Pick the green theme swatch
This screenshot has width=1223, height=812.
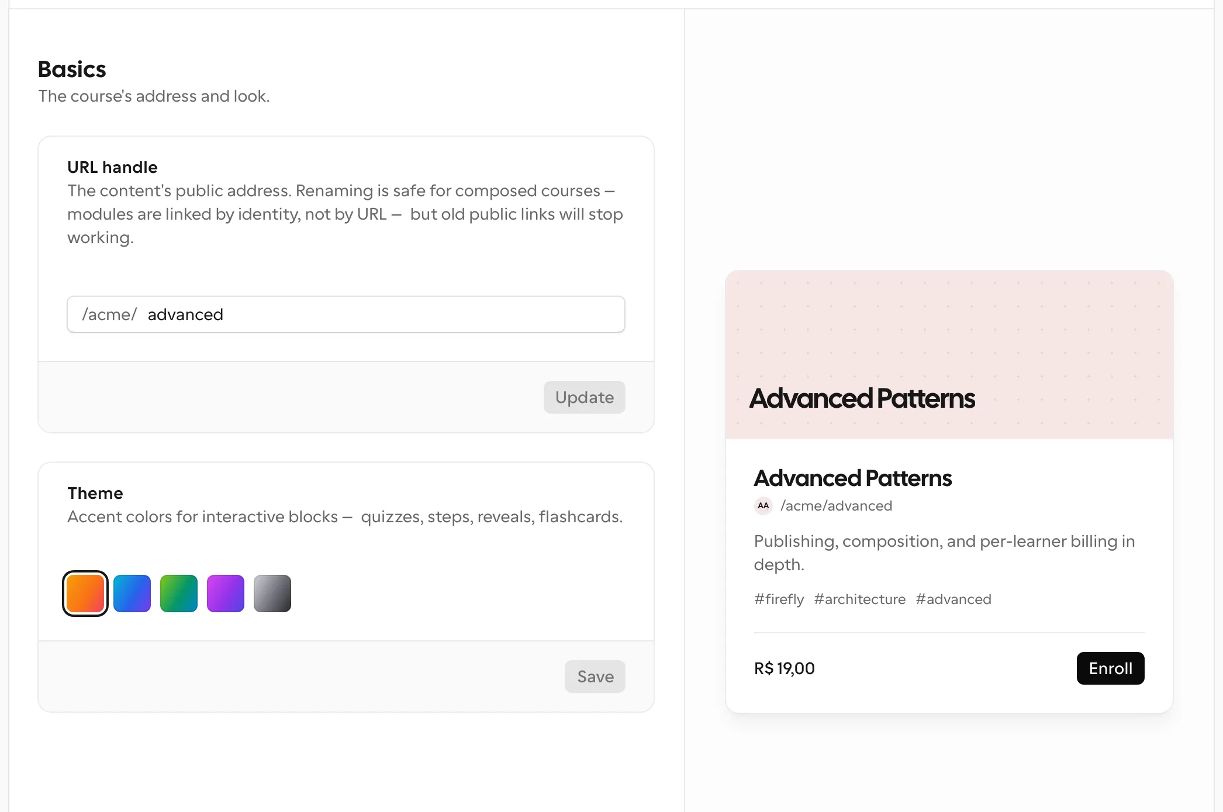[179, 594]
